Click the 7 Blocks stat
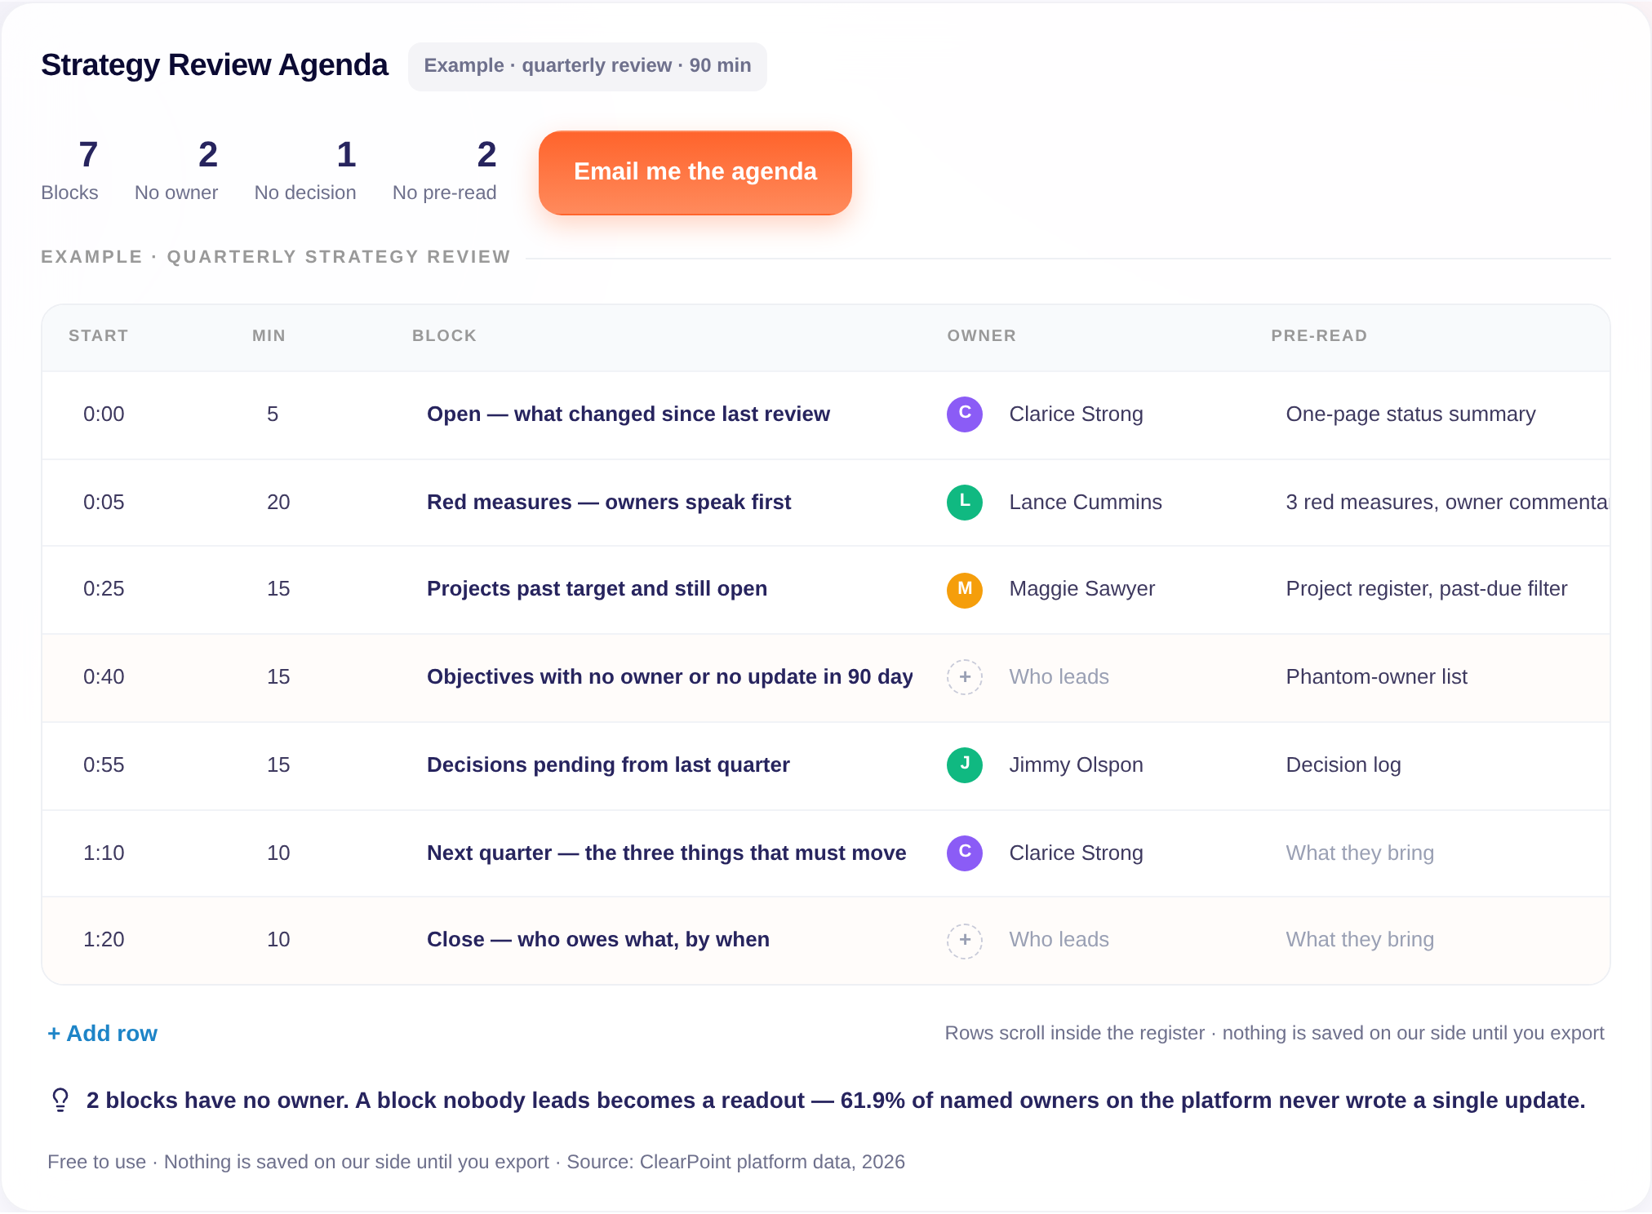This screenshot has width=1652, height=1214. coord(70,171)
